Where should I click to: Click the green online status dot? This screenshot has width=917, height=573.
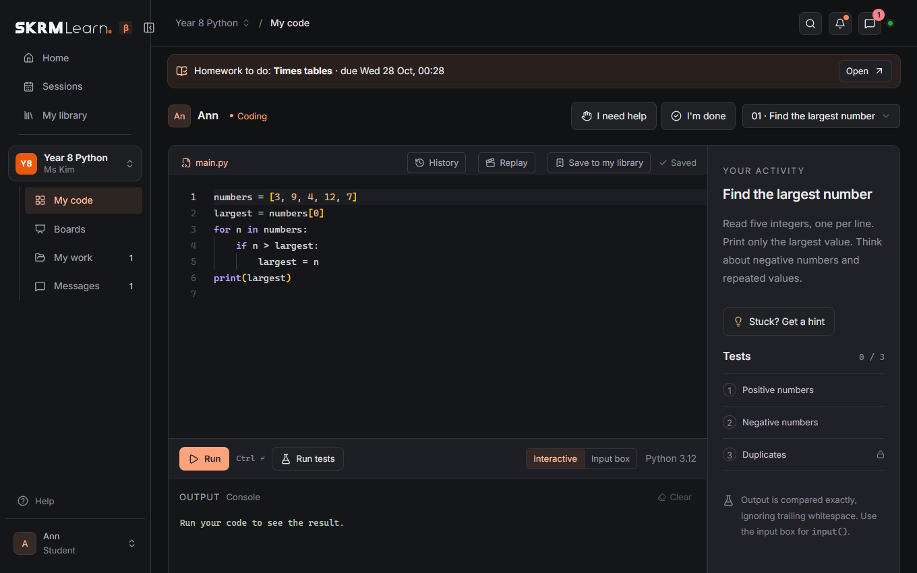890,24
